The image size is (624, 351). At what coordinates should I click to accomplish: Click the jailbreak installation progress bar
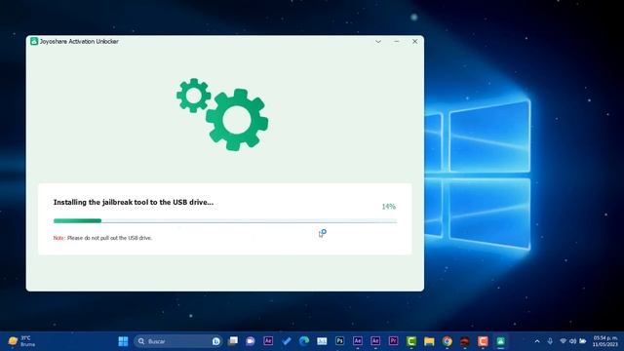click(x=225, y=221)
